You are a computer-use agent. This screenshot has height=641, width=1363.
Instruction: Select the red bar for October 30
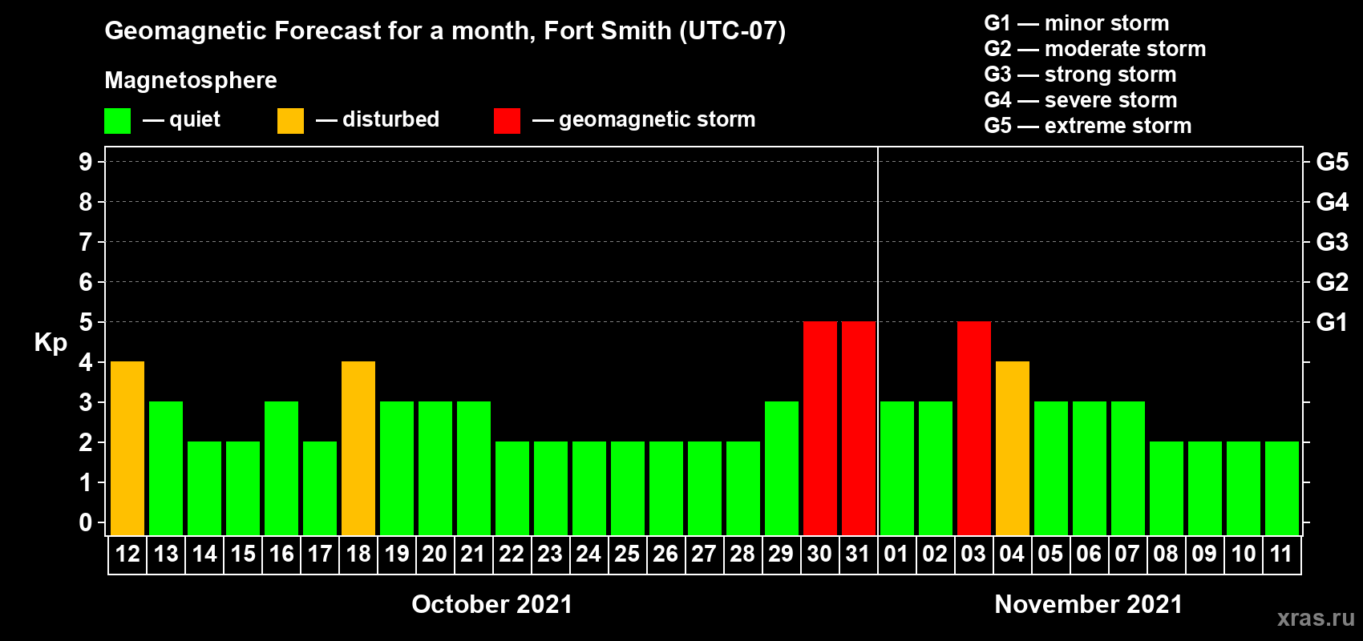(820, 428)
